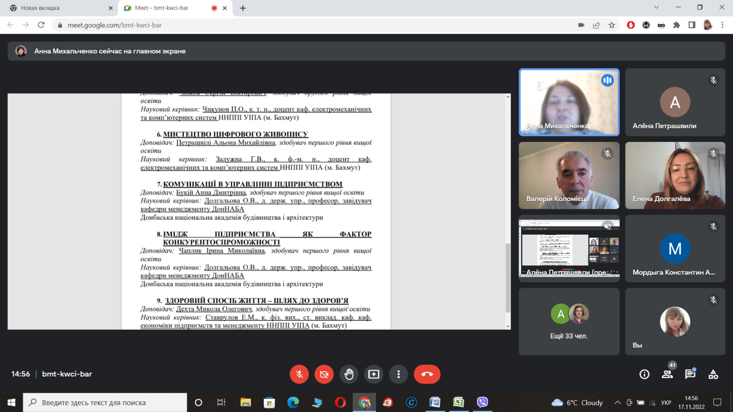Reload the Meet page
733x412 pixels.
coord(41,25)
